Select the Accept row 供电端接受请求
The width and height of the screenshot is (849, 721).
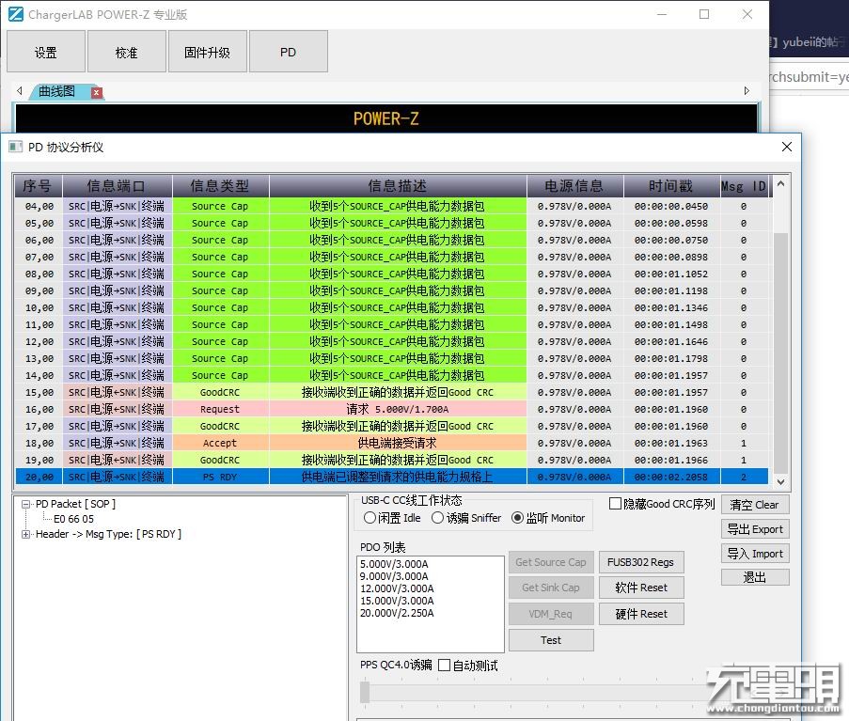[391, 443]
